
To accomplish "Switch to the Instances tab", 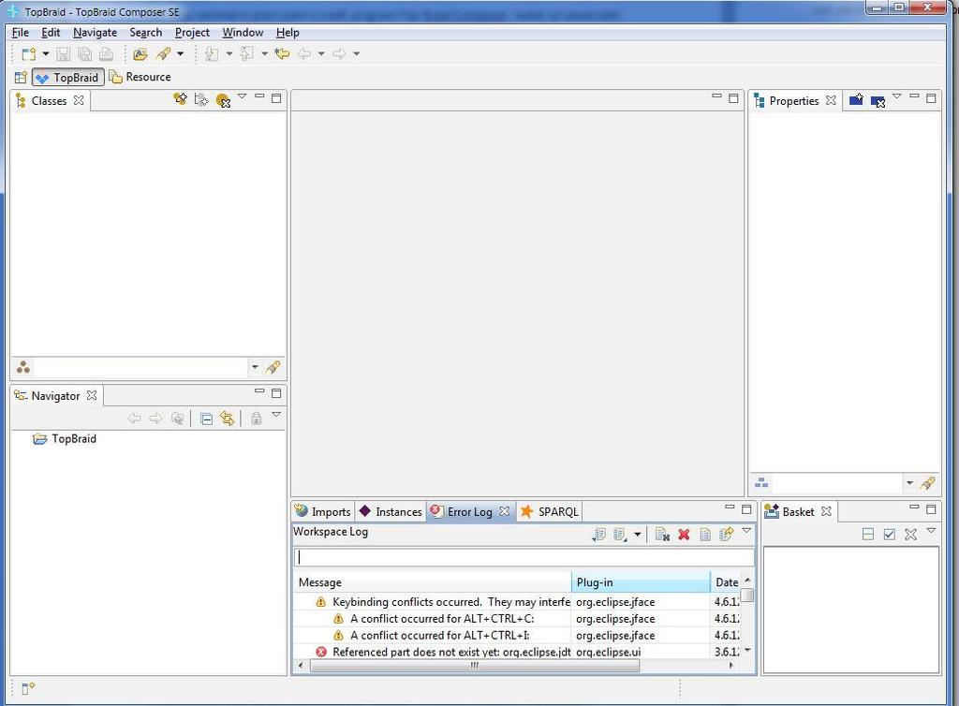I will click(x=391, y=511).
